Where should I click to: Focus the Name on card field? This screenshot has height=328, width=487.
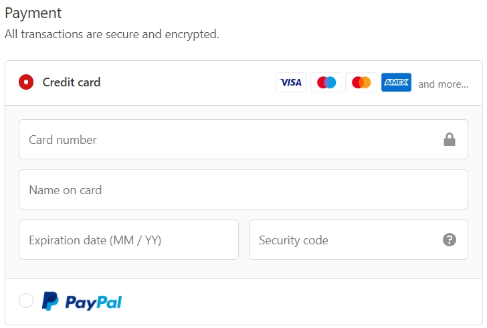point(243,189)
